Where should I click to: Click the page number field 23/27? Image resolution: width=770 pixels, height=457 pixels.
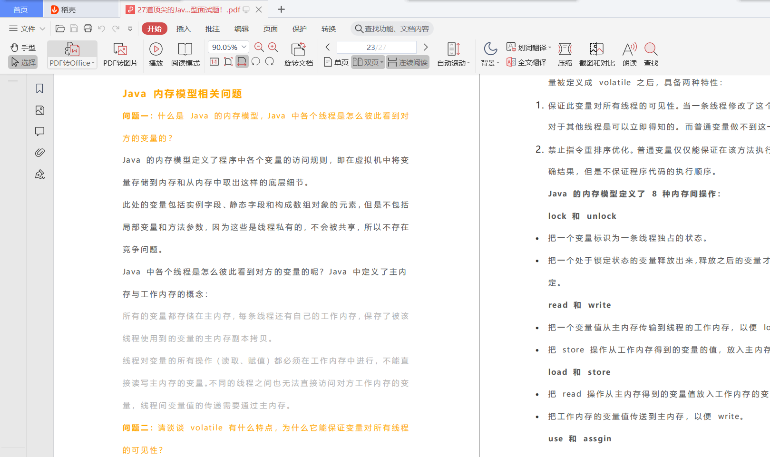click(376, 47)
